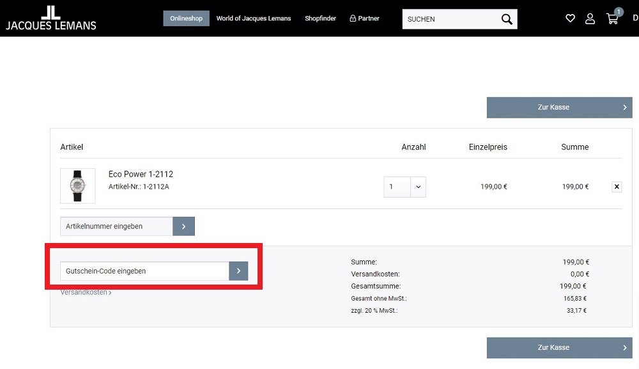This screenshot has height=369, width=639.
Task: Open World of Jacques Lemans menu
Action: (254, 19)
